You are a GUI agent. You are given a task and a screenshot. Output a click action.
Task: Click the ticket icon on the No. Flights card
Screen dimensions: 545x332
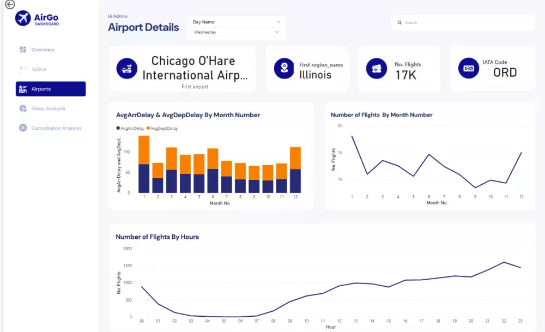pyautogui.click(x=376, y=69)
